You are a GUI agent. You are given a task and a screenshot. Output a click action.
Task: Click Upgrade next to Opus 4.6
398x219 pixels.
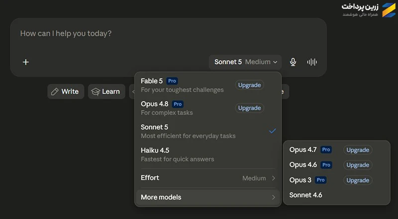pyautogui.click(x=358, y=165)
